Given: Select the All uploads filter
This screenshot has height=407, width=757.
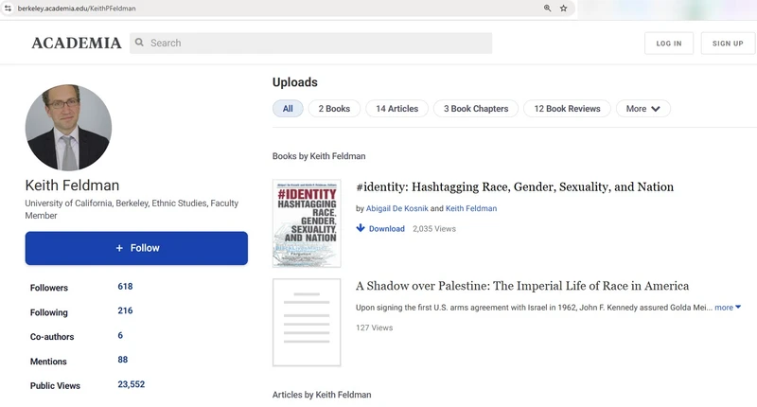Looking at the screenshot, I should (288, 109).
